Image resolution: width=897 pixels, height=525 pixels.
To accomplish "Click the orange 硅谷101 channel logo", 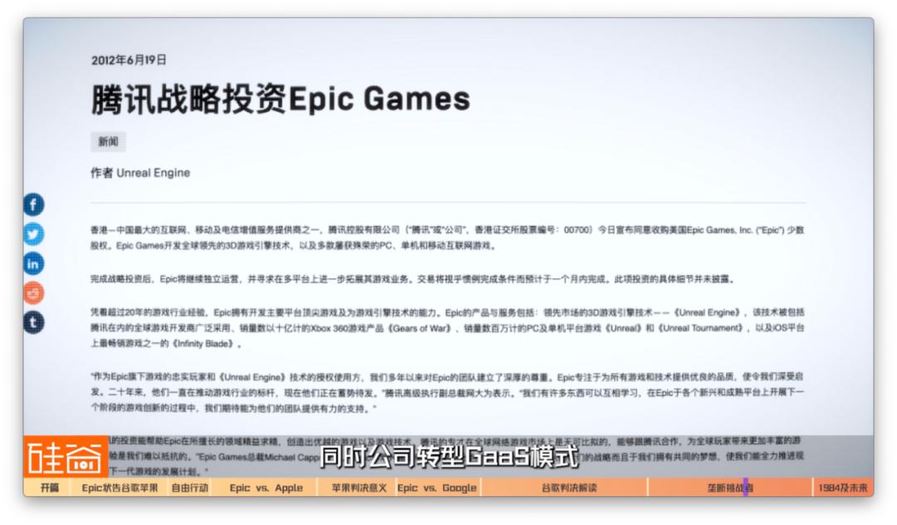I will 66,456.
